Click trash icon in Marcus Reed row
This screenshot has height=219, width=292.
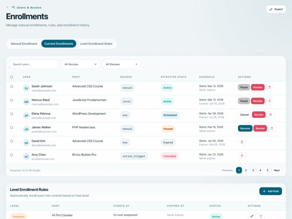[x=269, y=101]
